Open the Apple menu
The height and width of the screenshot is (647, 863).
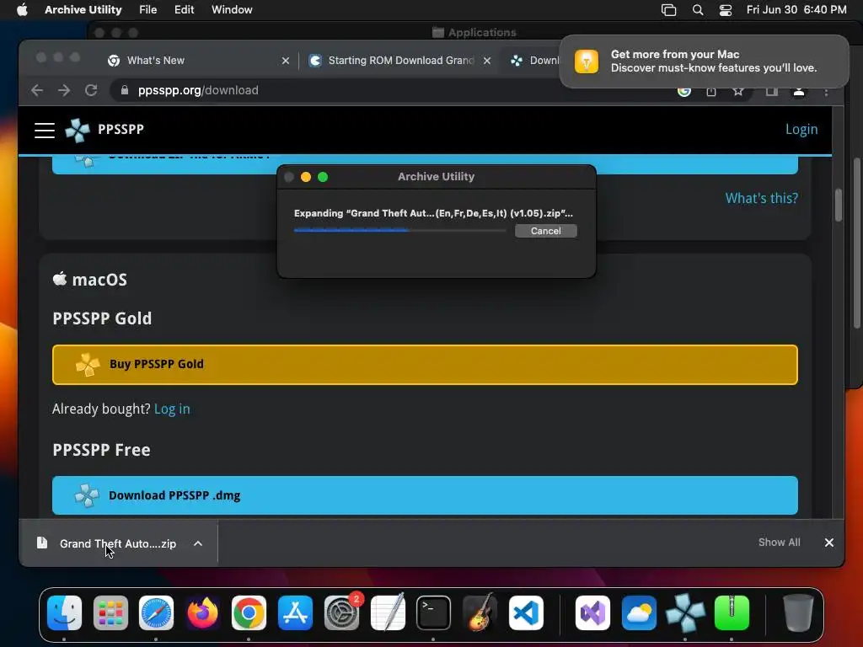22,9
